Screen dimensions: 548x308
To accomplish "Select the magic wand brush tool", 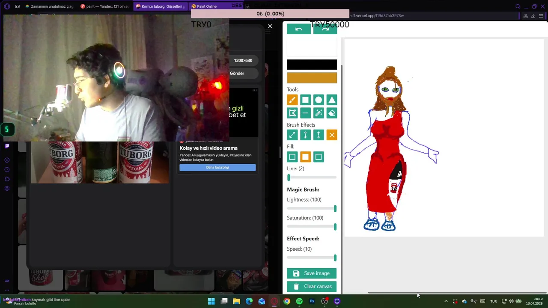I will click(x=319, y=113).
